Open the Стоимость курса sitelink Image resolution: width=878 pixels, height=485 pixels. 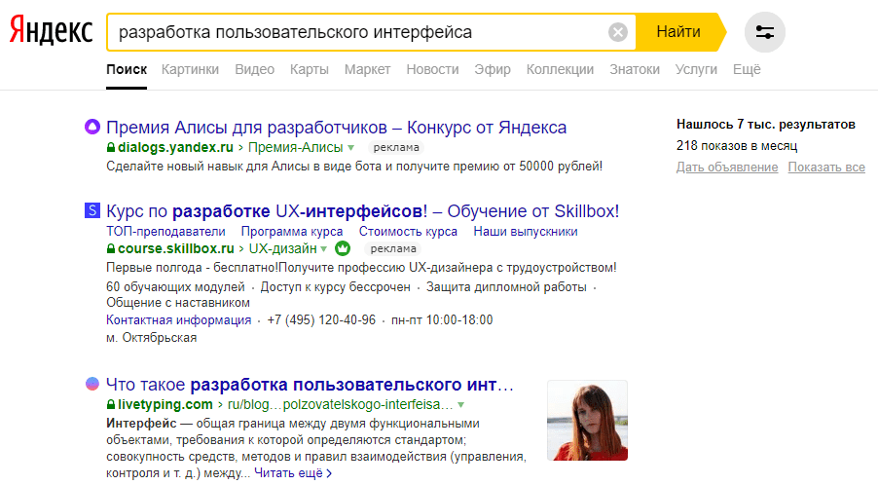pos(408,231)
